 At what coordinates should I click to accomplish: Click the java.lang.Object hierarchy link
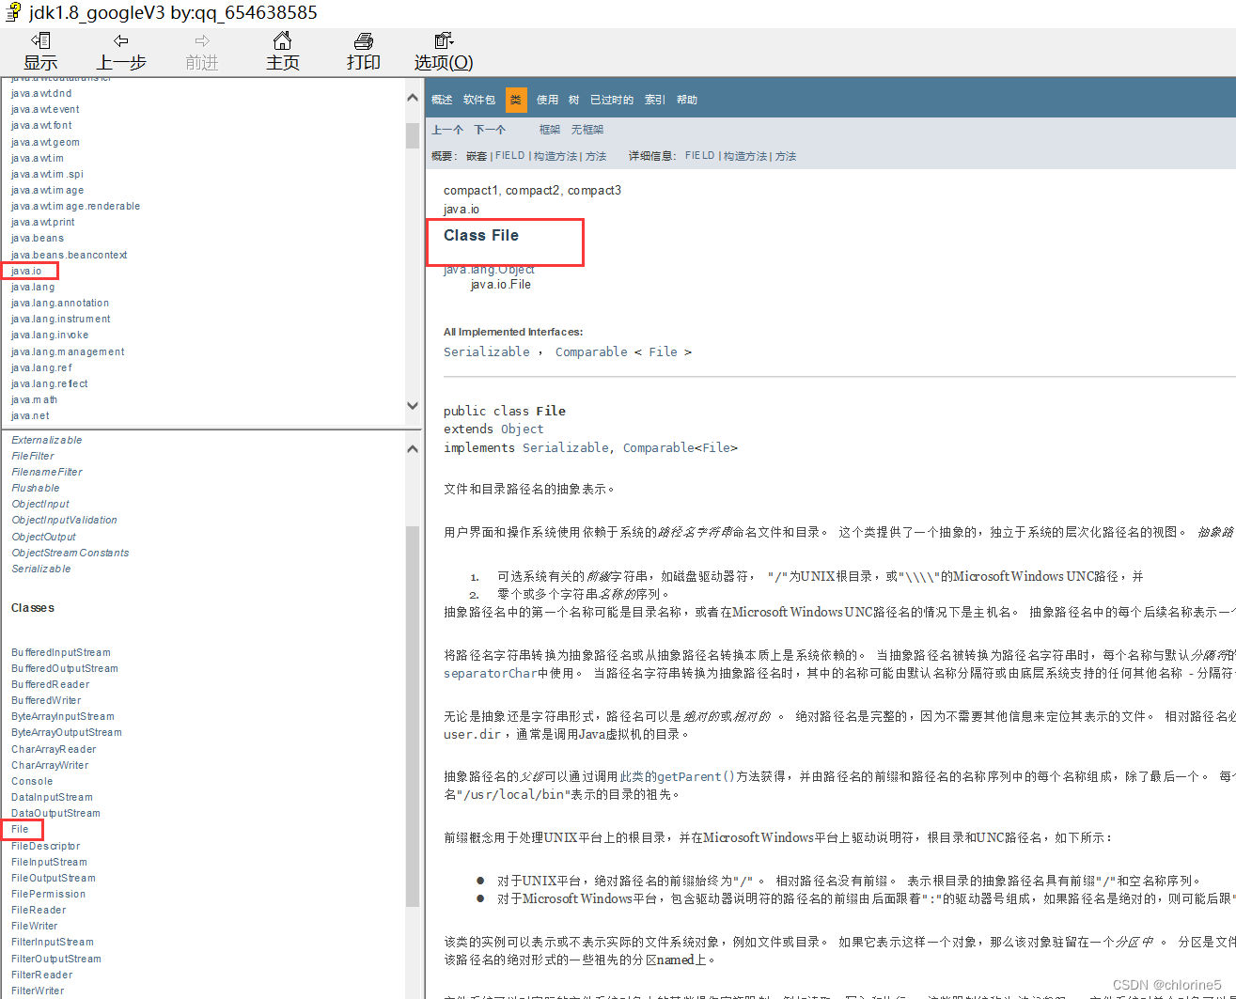click(x=489, y=270)
